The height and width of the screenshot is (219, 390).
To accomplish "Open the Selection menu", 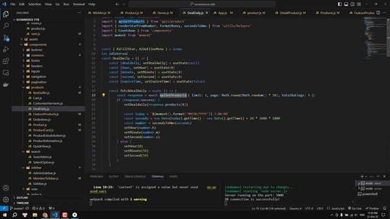I will tap(35, 4).
